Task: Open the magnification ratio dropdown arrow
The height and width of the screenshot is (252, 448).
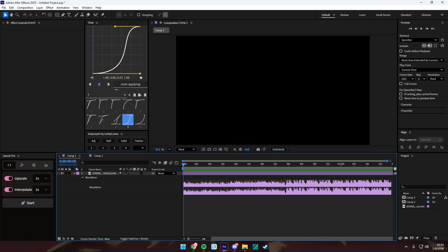Action: tap(169, 149)
